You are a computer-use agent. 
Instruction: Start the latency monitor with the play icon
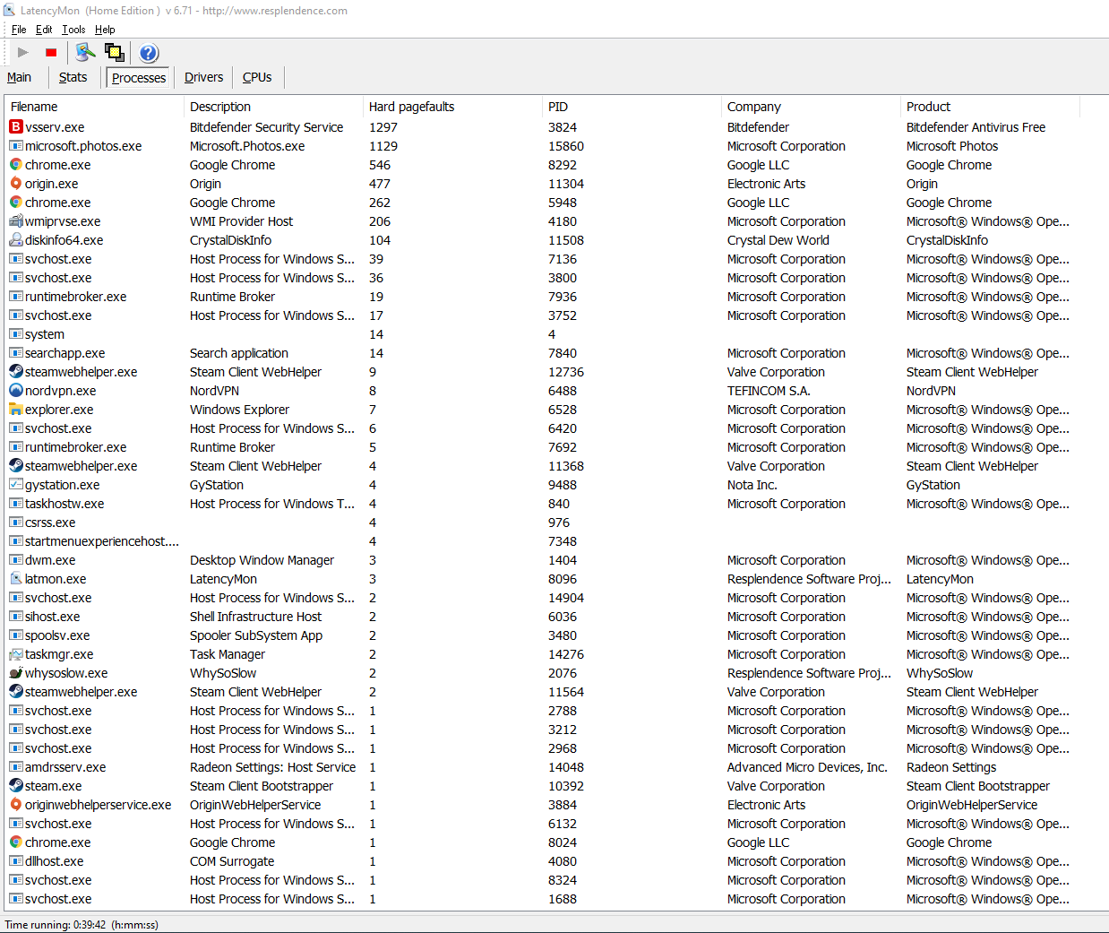(23, 53)
